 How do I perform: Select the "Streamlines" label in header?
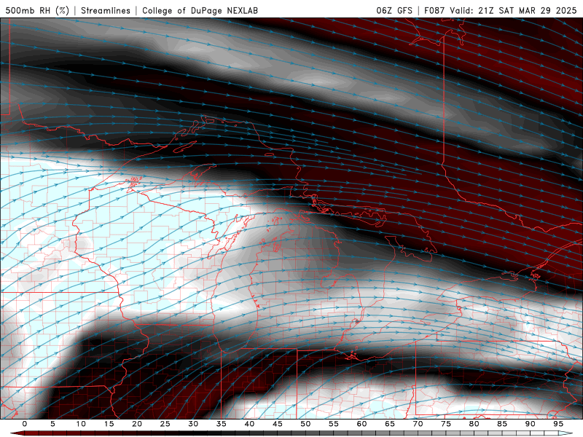(106, 10)
